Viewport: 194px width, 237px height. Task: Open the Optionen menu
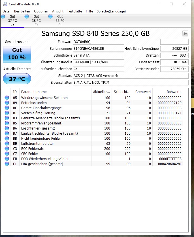(41, 11)
